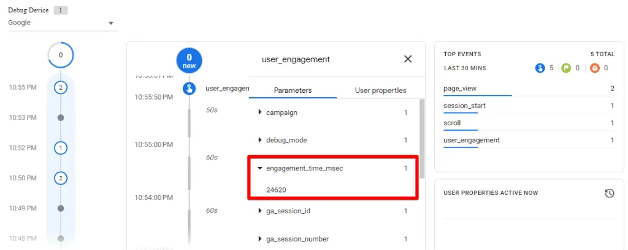Select the 10:53 PM grey dot marker

(x=61, y=118)
